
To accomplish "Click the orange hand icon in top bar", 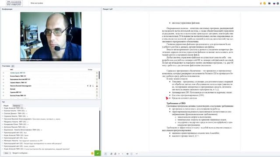I will [x=261, y=3].
